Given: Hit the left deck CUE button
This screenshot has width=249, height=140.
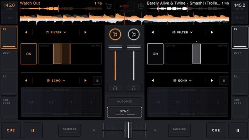Looking at the screenshot, I should pyautogui.click(x=11, y=130).
